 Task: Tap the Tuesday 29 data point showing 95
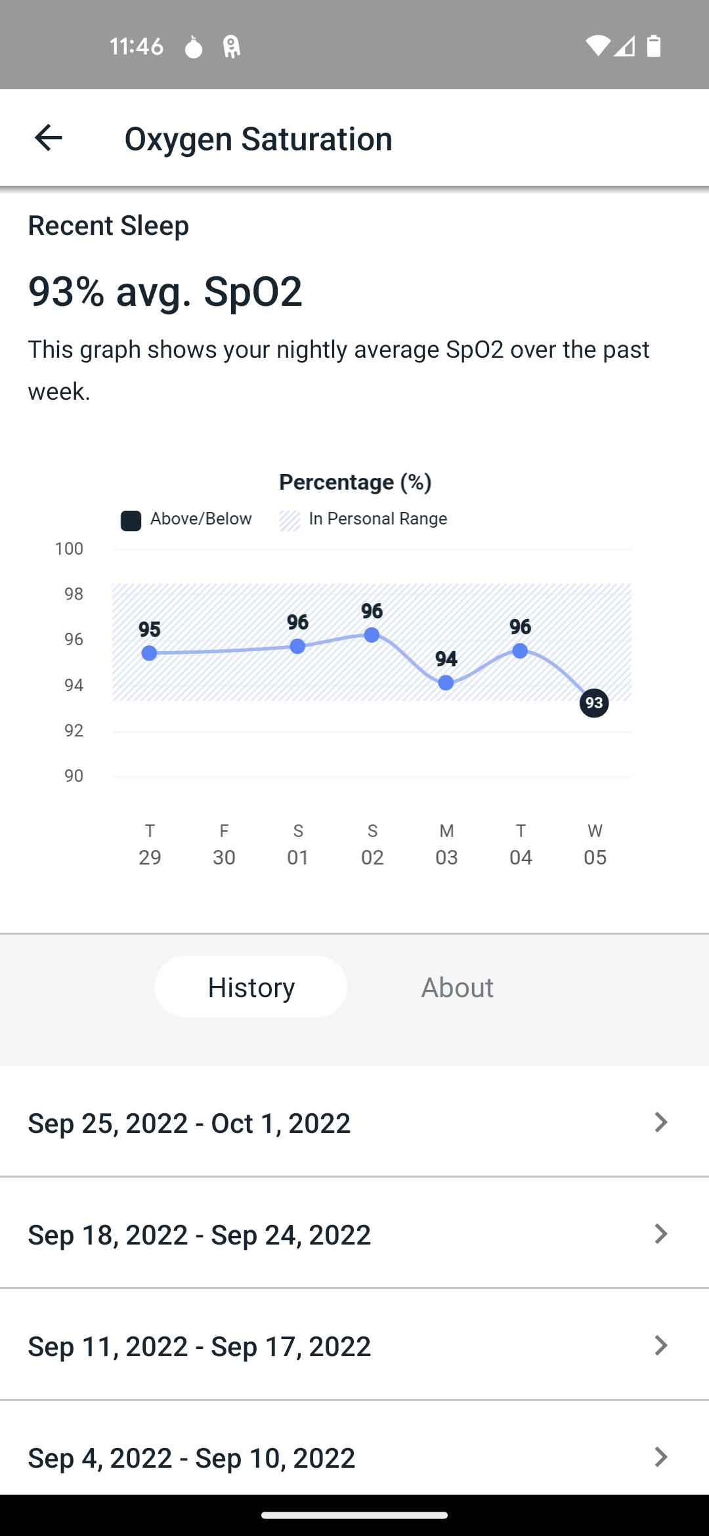[149, 653]
